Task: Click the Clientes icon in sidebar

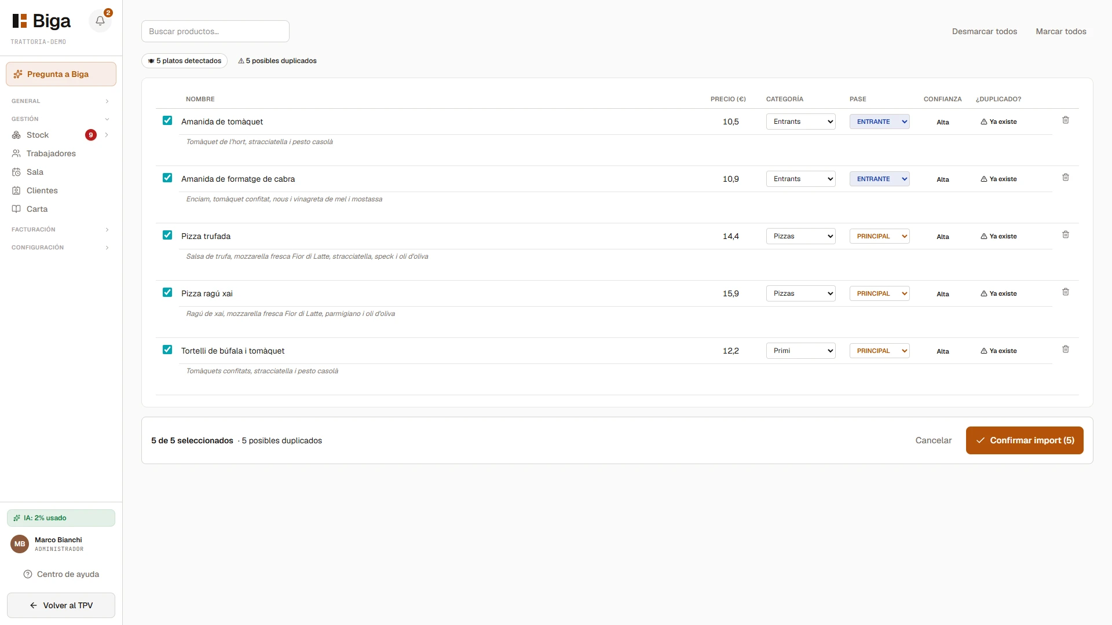Action: [x=16, y=190]
